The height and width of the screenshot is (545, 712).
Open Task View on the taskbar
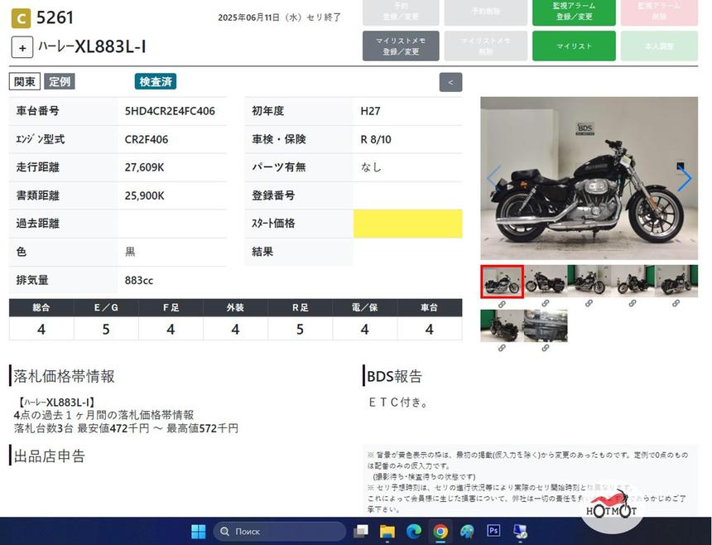(x=360, y=531)
